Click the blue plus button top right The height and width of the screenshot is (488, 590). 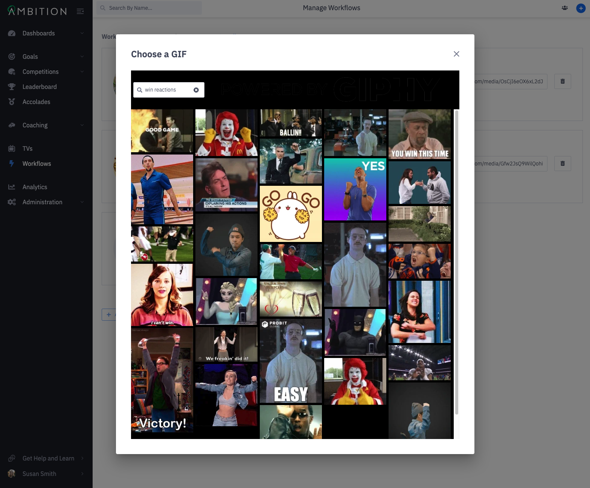point(580,8)
